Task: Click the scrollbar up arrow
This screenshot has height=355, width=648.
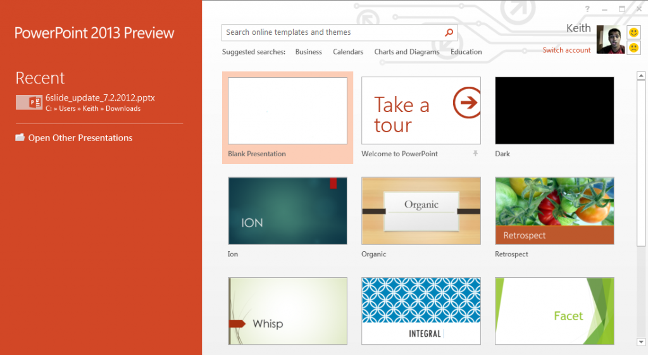Action: (641, 76)
